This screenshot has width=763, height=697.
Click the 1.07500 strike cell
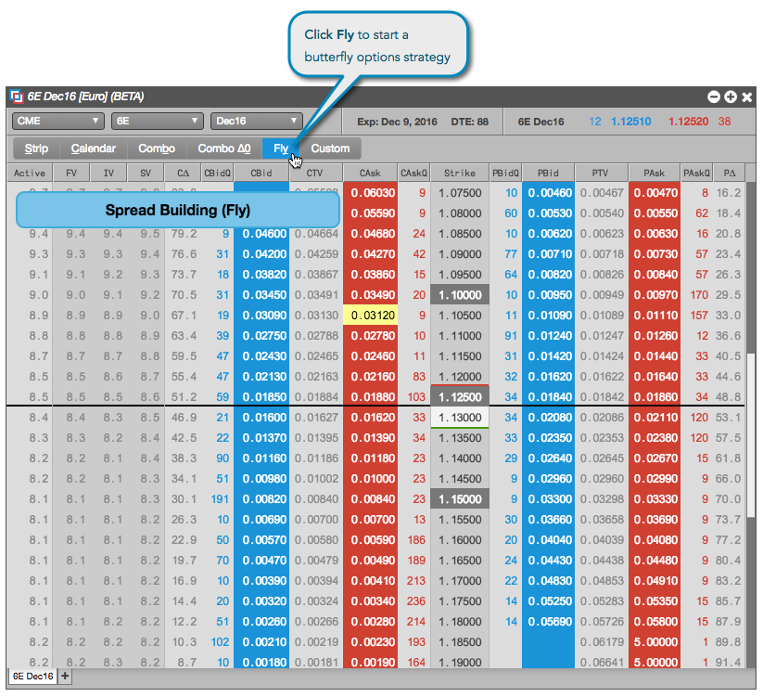coord(460,192)
